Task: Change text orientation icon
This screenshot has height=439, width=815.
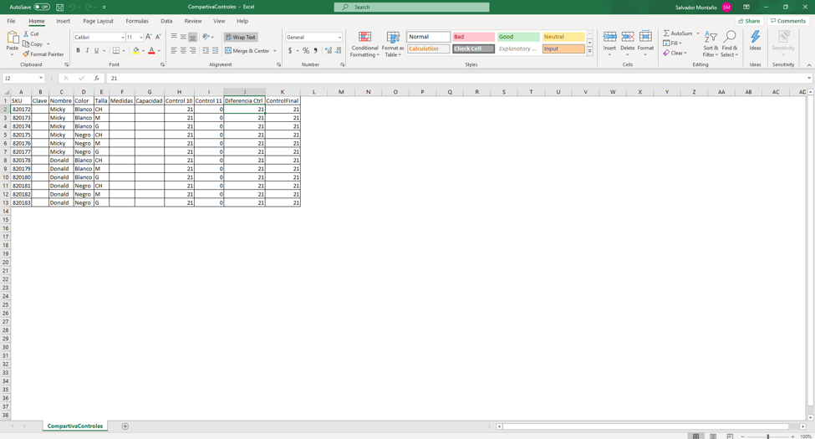Action: click(206, 37)
